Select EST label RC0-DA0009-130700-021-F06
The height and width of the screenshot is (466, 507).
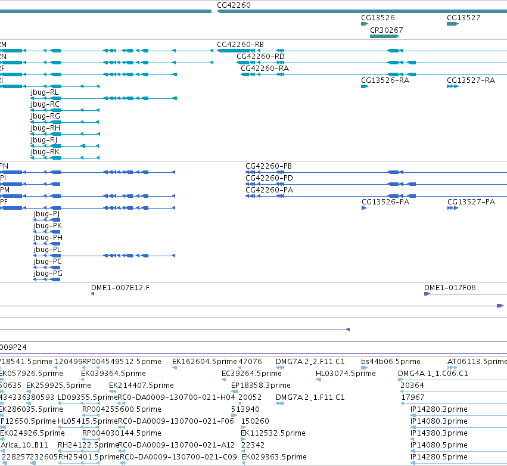click(x=176, y=421)
